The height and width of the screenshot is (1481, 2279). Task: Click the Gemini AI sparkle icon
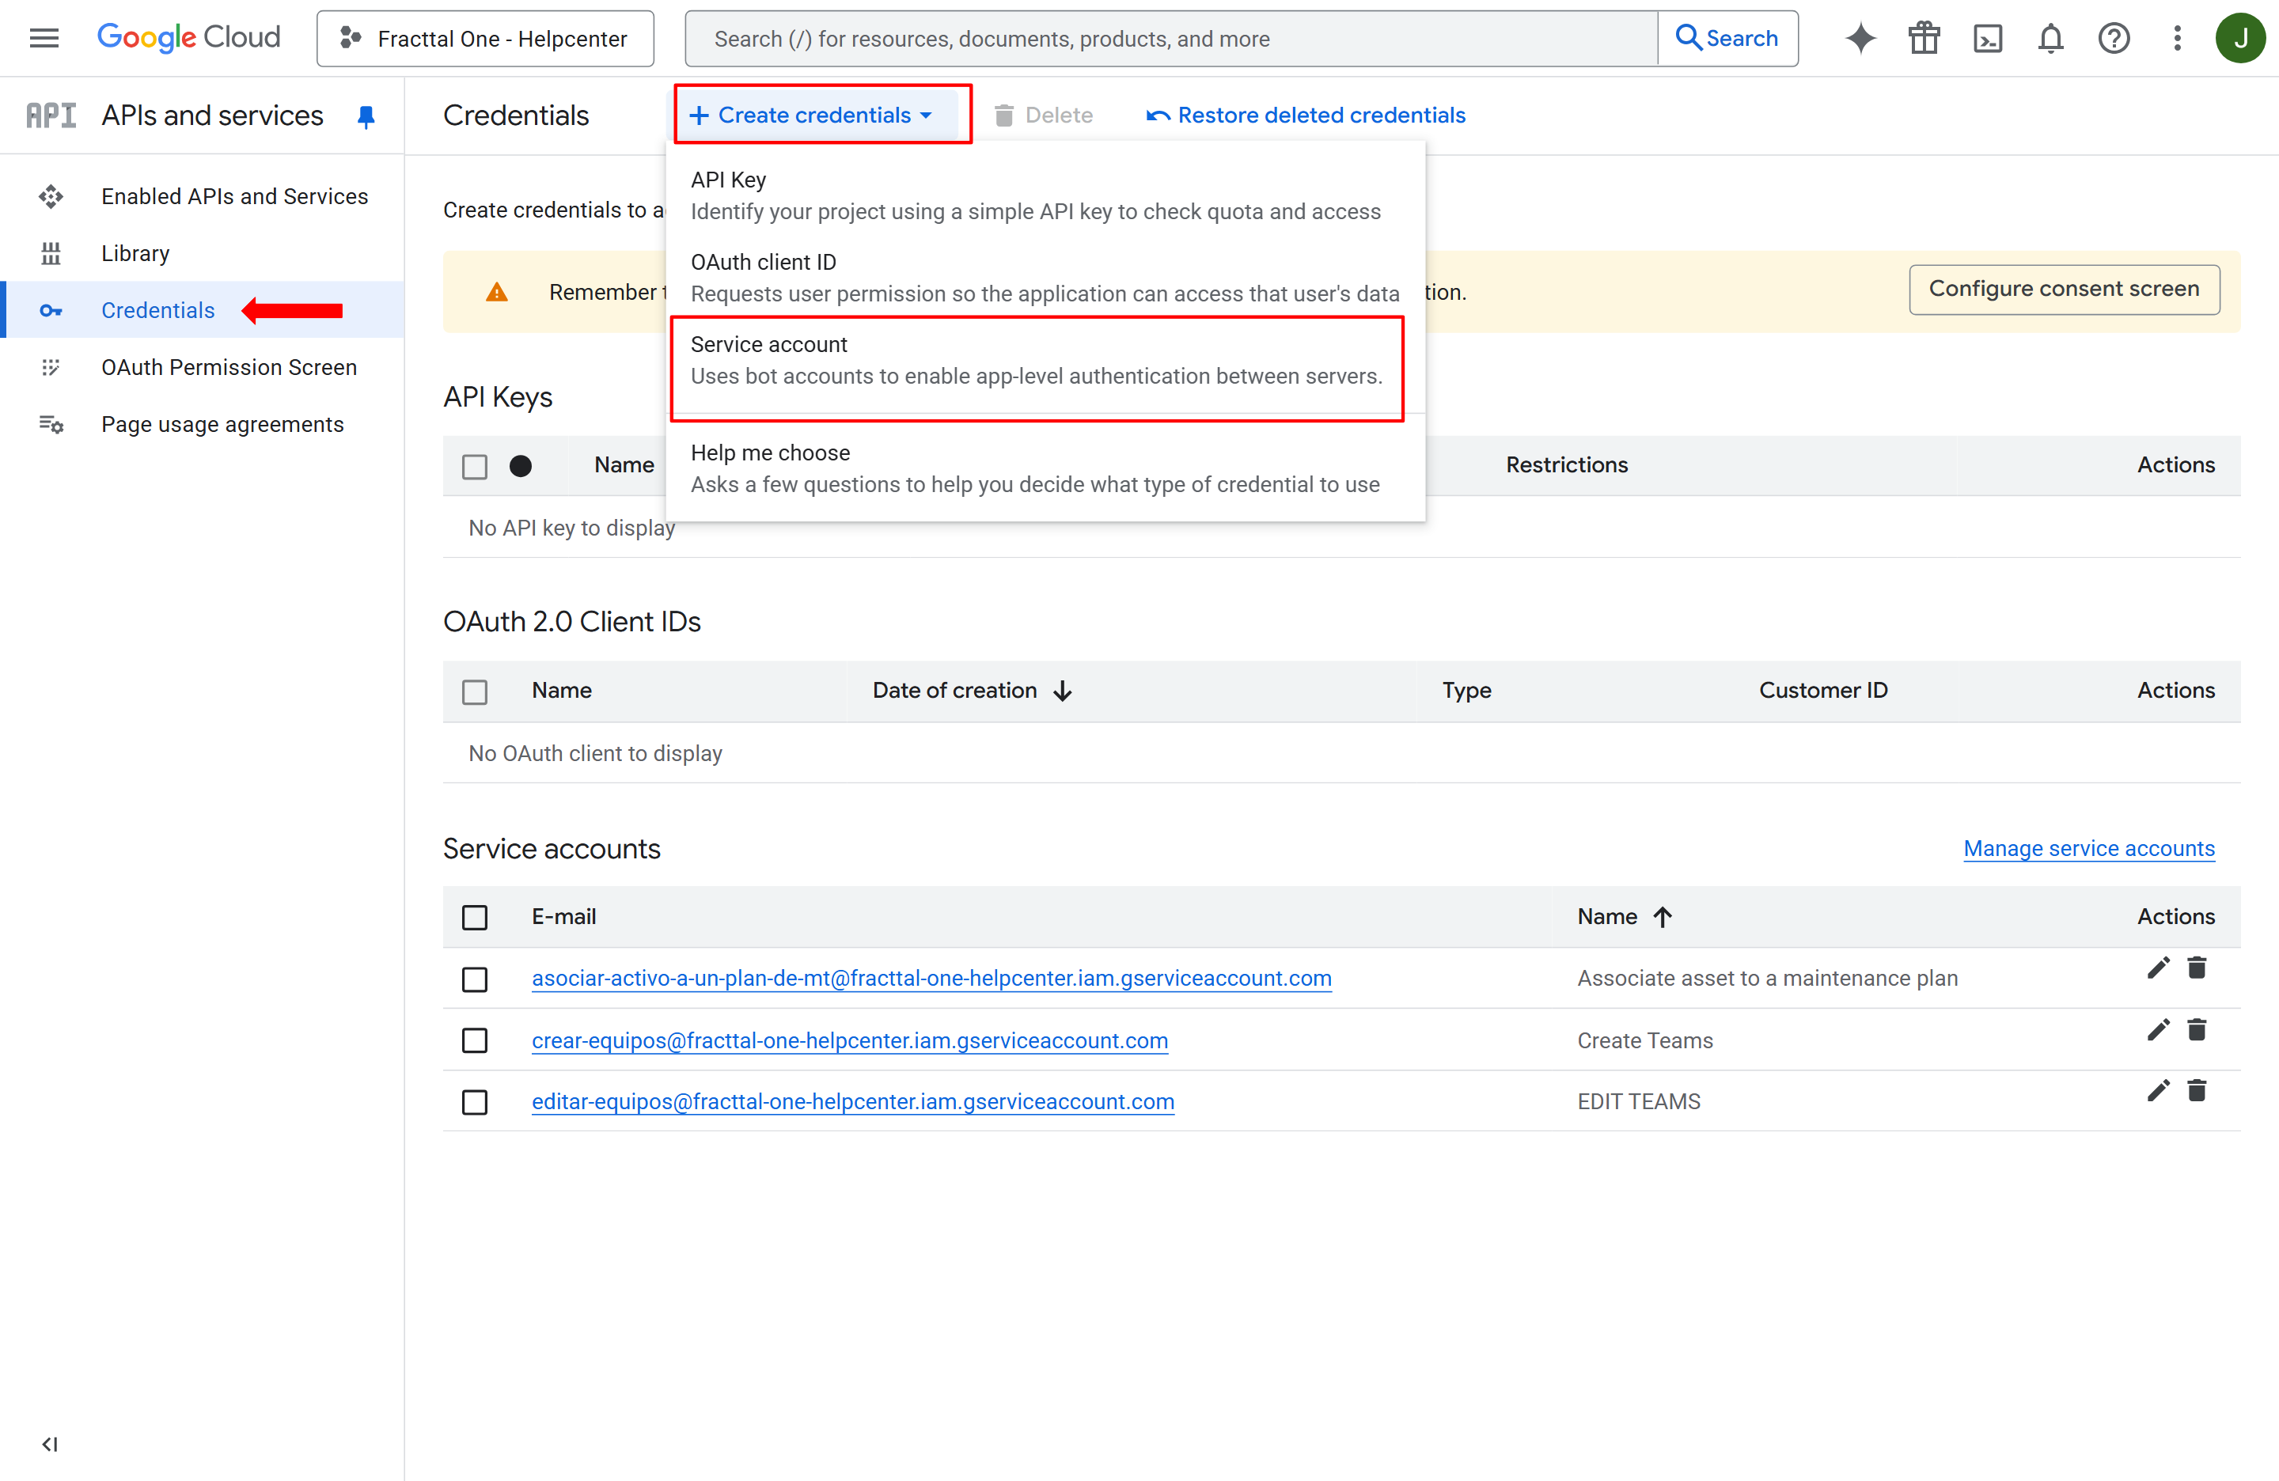1860,38
